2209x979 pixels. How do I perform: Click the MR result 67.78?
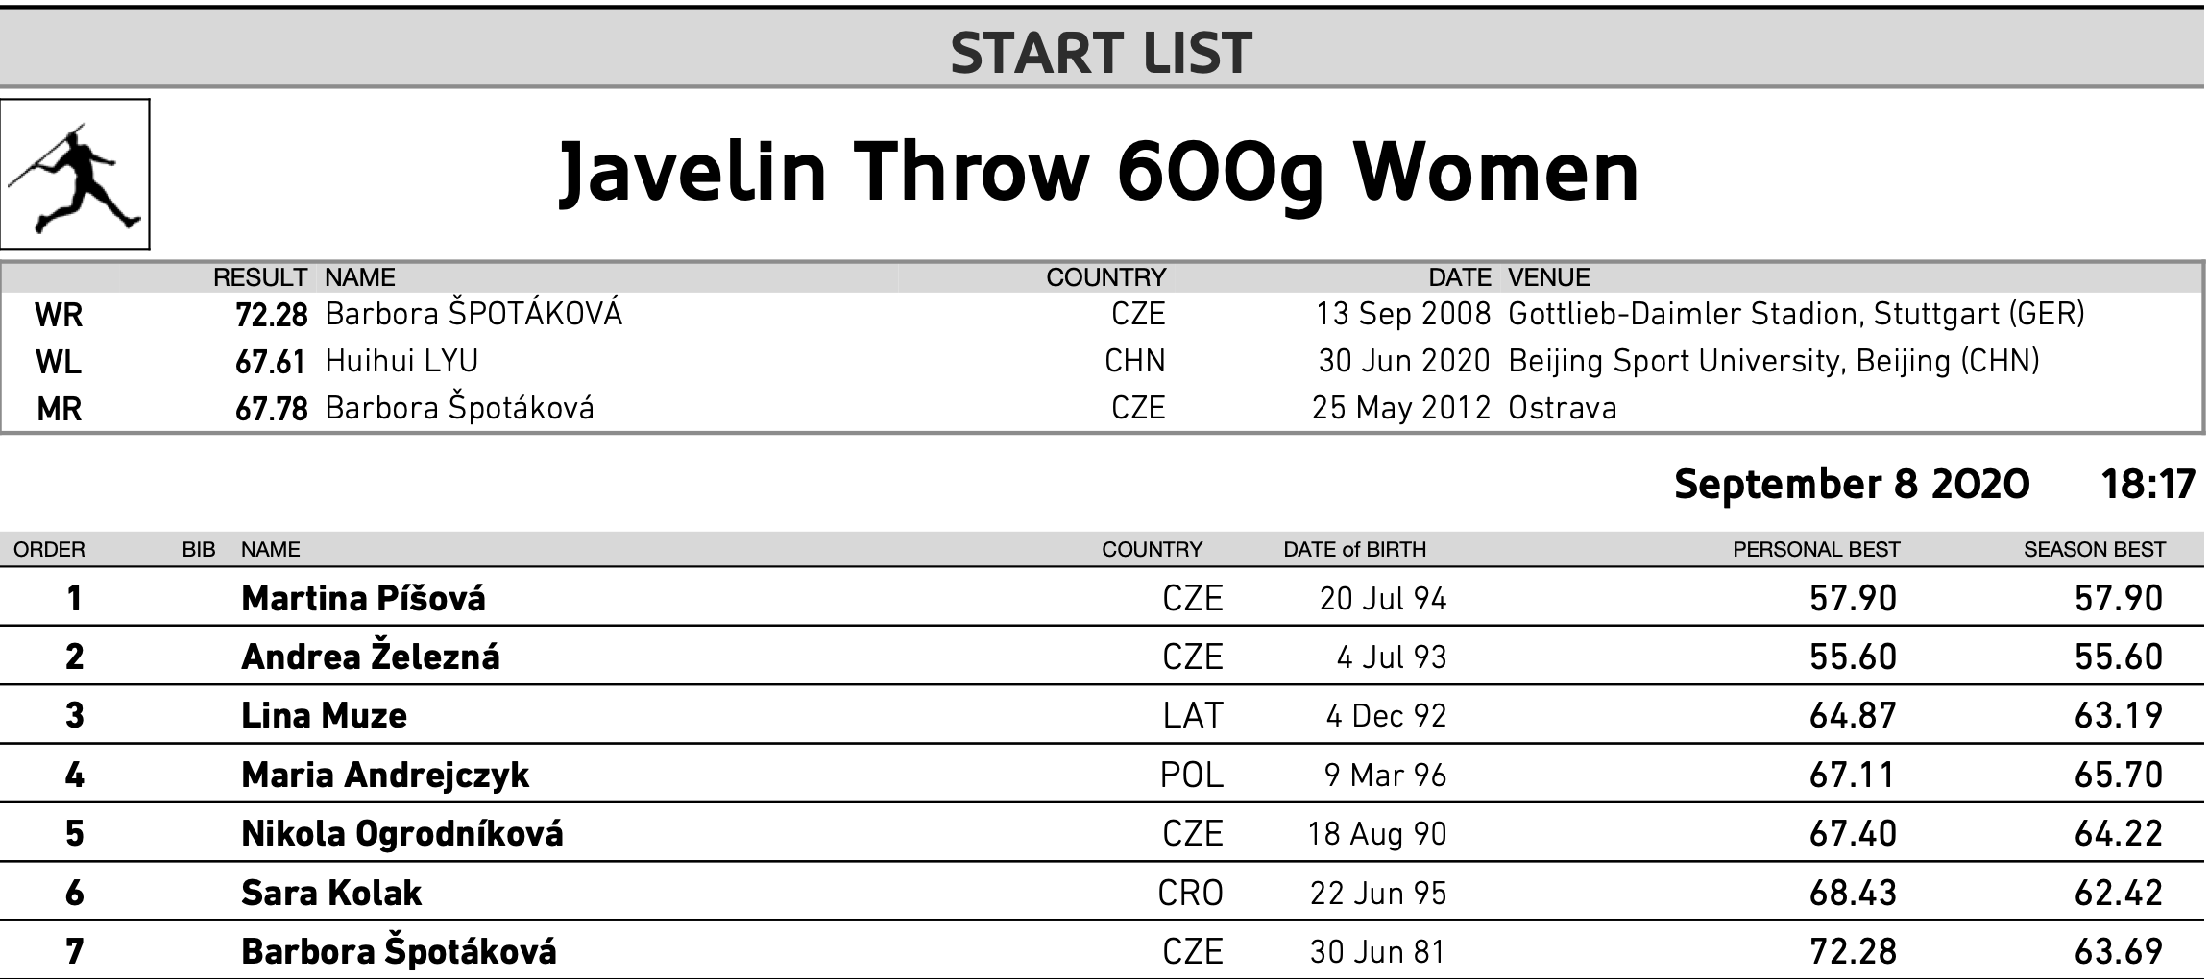pos(272,409)
